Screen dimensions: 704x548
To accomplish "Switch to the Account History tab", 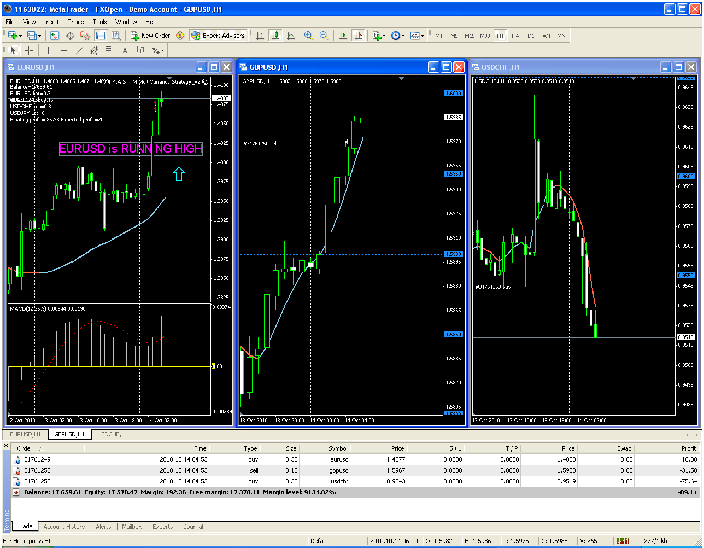I will tap(64, 527).
